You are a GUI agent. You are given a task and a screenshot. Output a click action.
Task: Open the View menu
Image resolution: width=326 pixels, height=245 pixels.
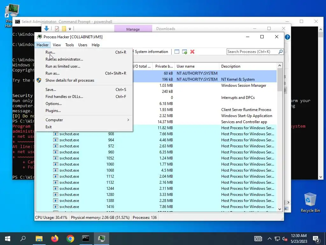click(x=57, y=45)
